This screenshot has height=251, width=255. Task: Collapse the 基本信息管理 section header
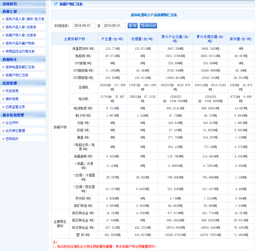13,115
